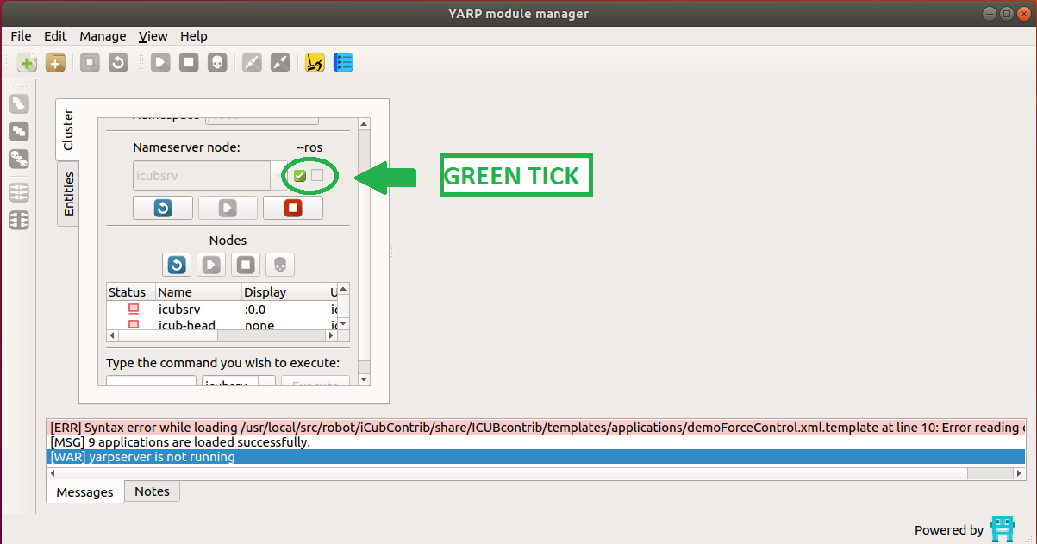Click the green plus new application icon
The height and width of the screenshot is (544, 1037).
(x=27, y=63)
